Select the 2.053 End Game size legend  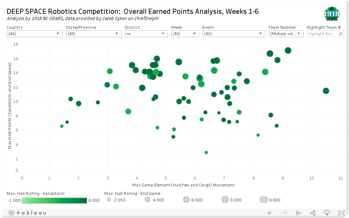tap(116, 200)
